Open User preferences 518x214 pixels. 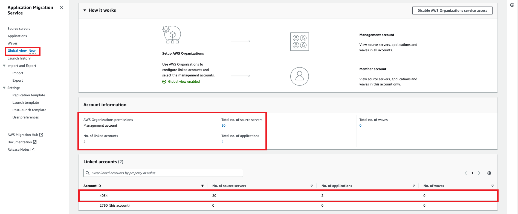coord(26,117)
